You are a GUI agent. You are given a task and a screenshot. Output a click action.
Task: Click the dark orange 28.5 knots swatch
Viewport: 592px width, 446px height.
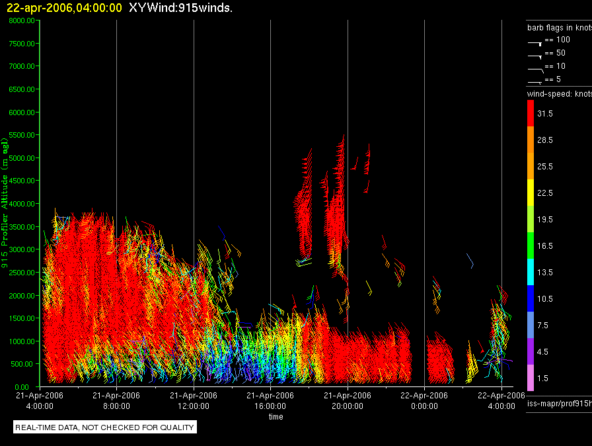531,140
